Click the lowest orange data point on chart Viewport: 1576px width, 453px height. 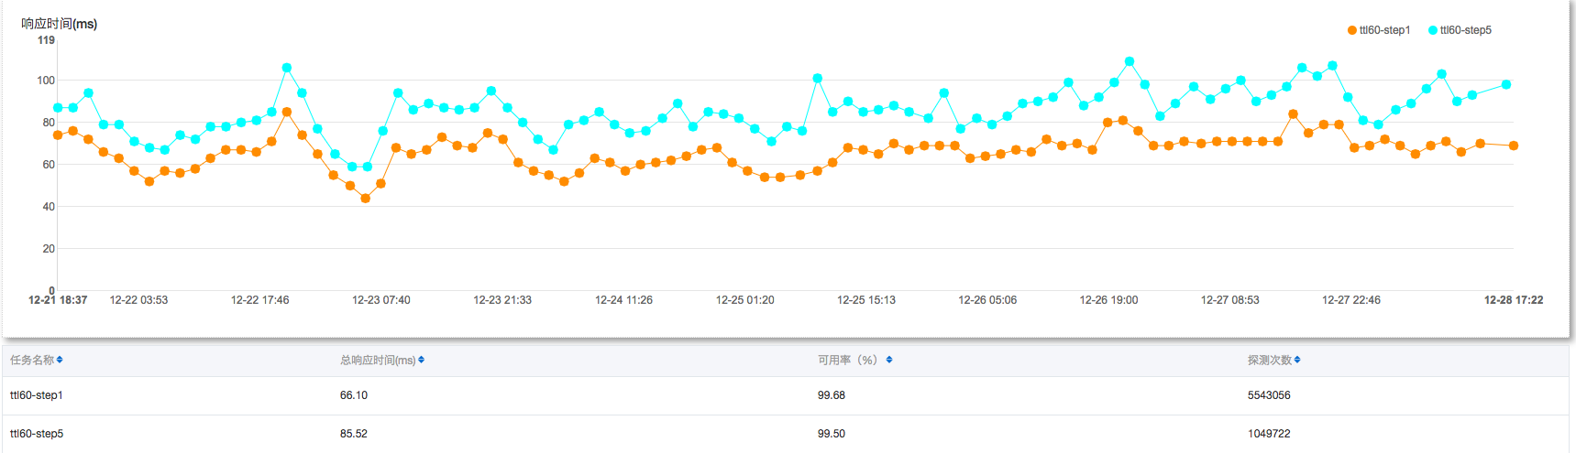(x=366, y=198)
